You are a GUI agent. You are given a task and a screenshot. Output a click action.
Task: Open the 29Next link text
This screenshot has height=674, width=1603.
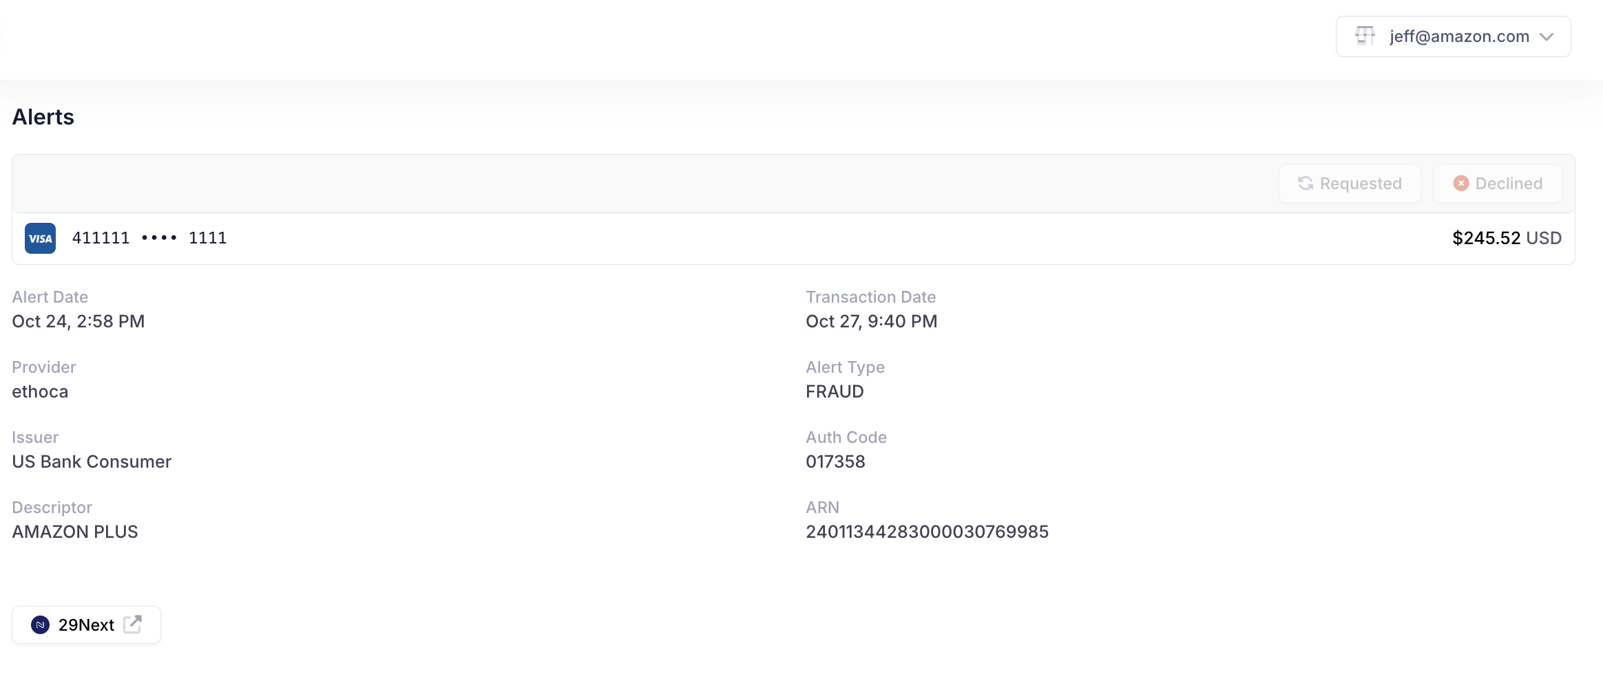click(86, 625)
